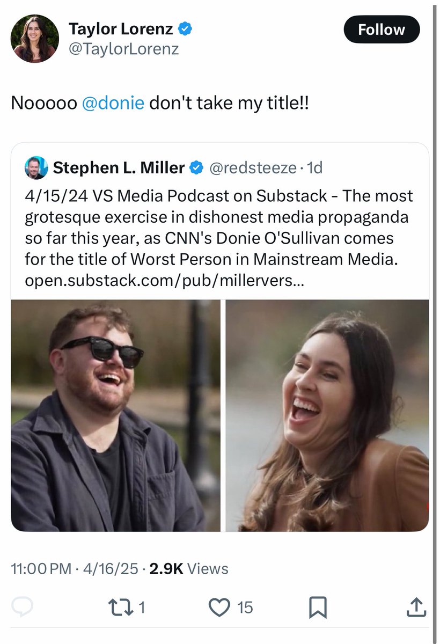Open Taylor Lorenz's profile picture
The image size is (440, 644).
click(34, 39)
